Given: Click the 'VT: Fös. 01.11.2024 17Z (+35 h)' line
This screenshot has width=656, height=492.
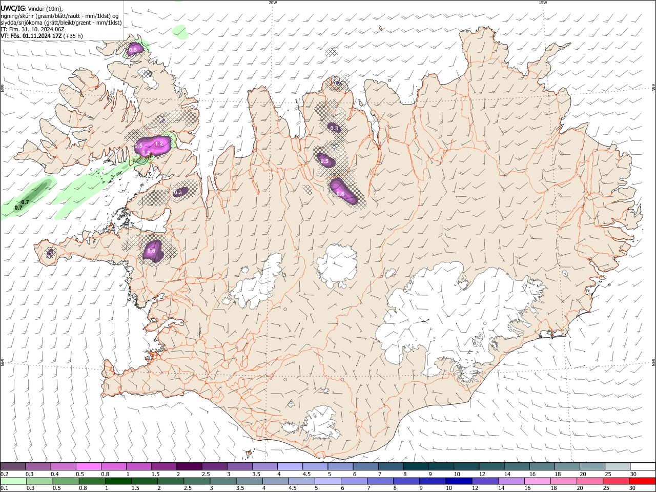Looking at the screenshot, I should click(x=42, y=36).
